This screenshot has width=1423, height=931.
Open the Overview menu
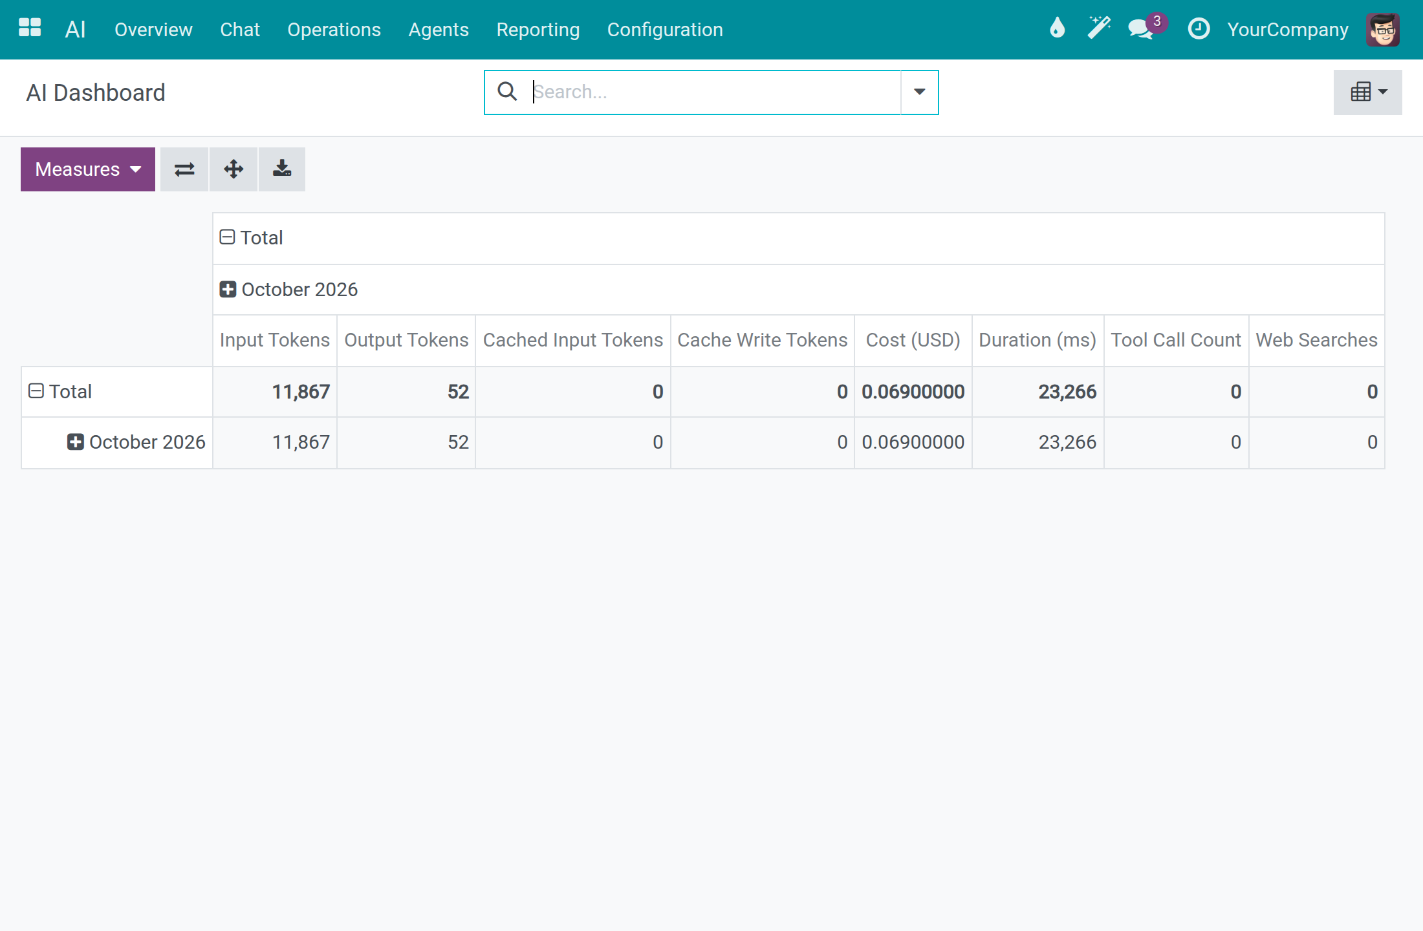point(153,30)
